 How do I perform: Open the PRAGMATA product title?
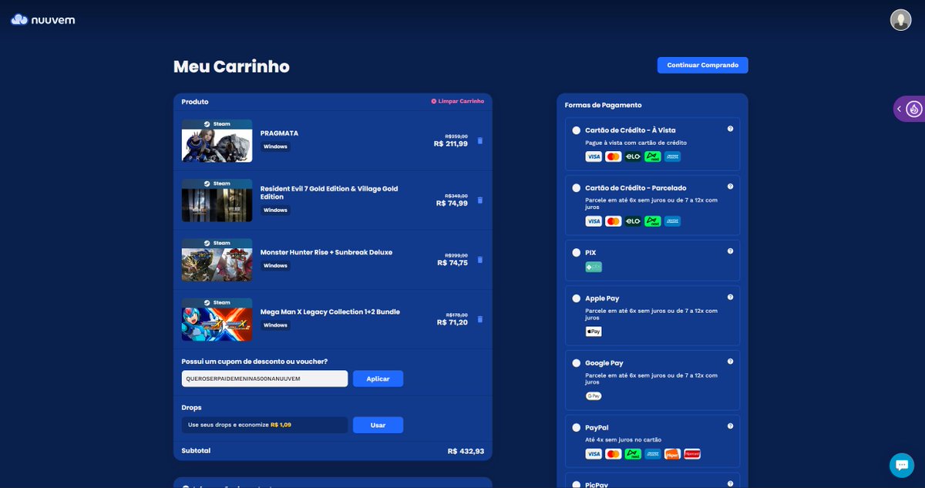tap(279, 133)
